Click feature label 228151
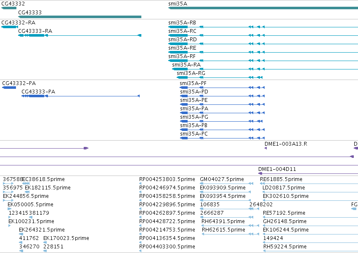This screenshot has height=253, width=358. coord(53,247)
